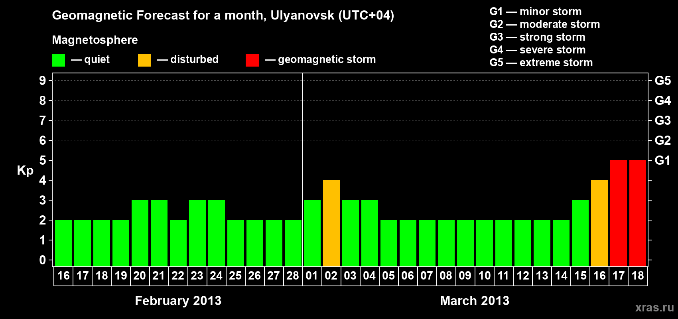Screen dimensions: 678x319
Task: Click the 'G2 — moderate storm' legend line
Action: 544,24
